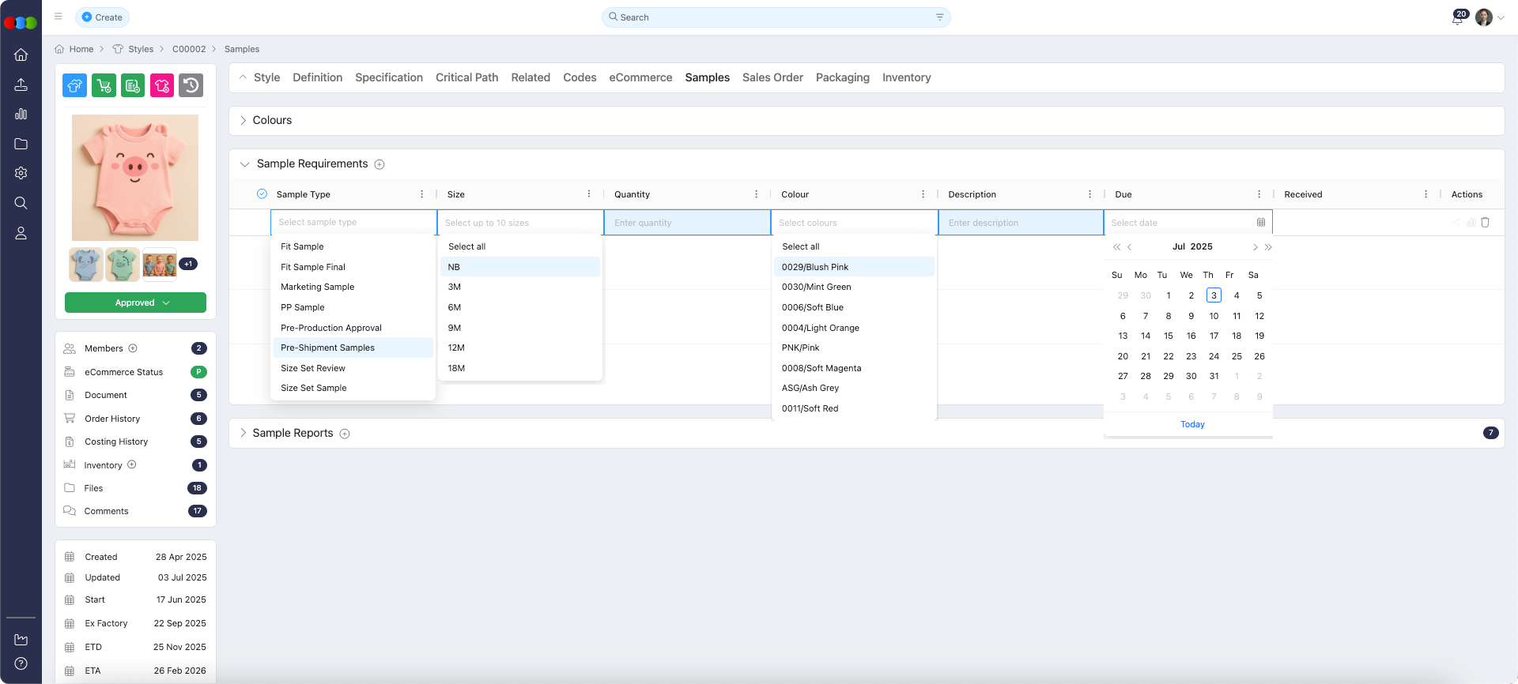Open the analytics bar chart sidebar icon
The image size is (1518, 684).
click(21, 114)
